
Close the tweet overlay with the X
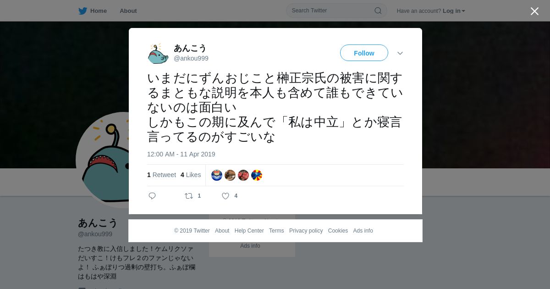(534, 11)
